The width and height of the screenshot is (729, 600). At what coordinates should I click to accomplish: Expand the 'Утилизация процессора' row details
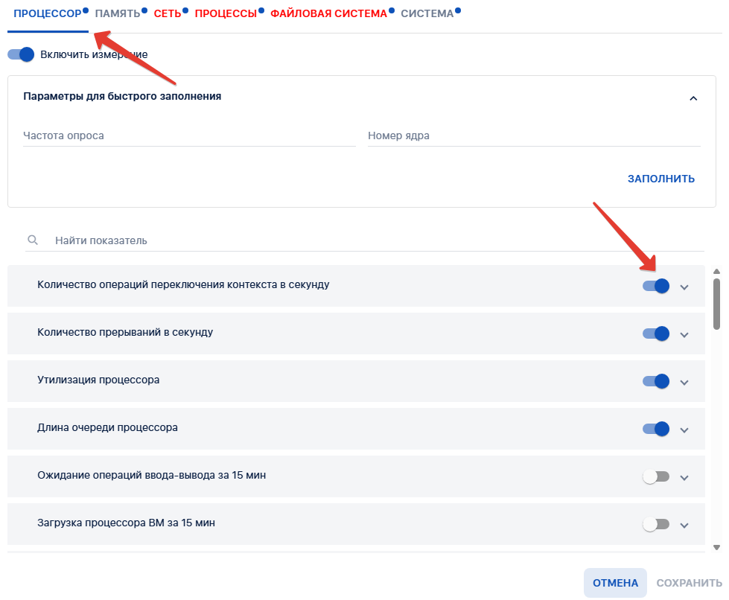(x=685, y=383)
